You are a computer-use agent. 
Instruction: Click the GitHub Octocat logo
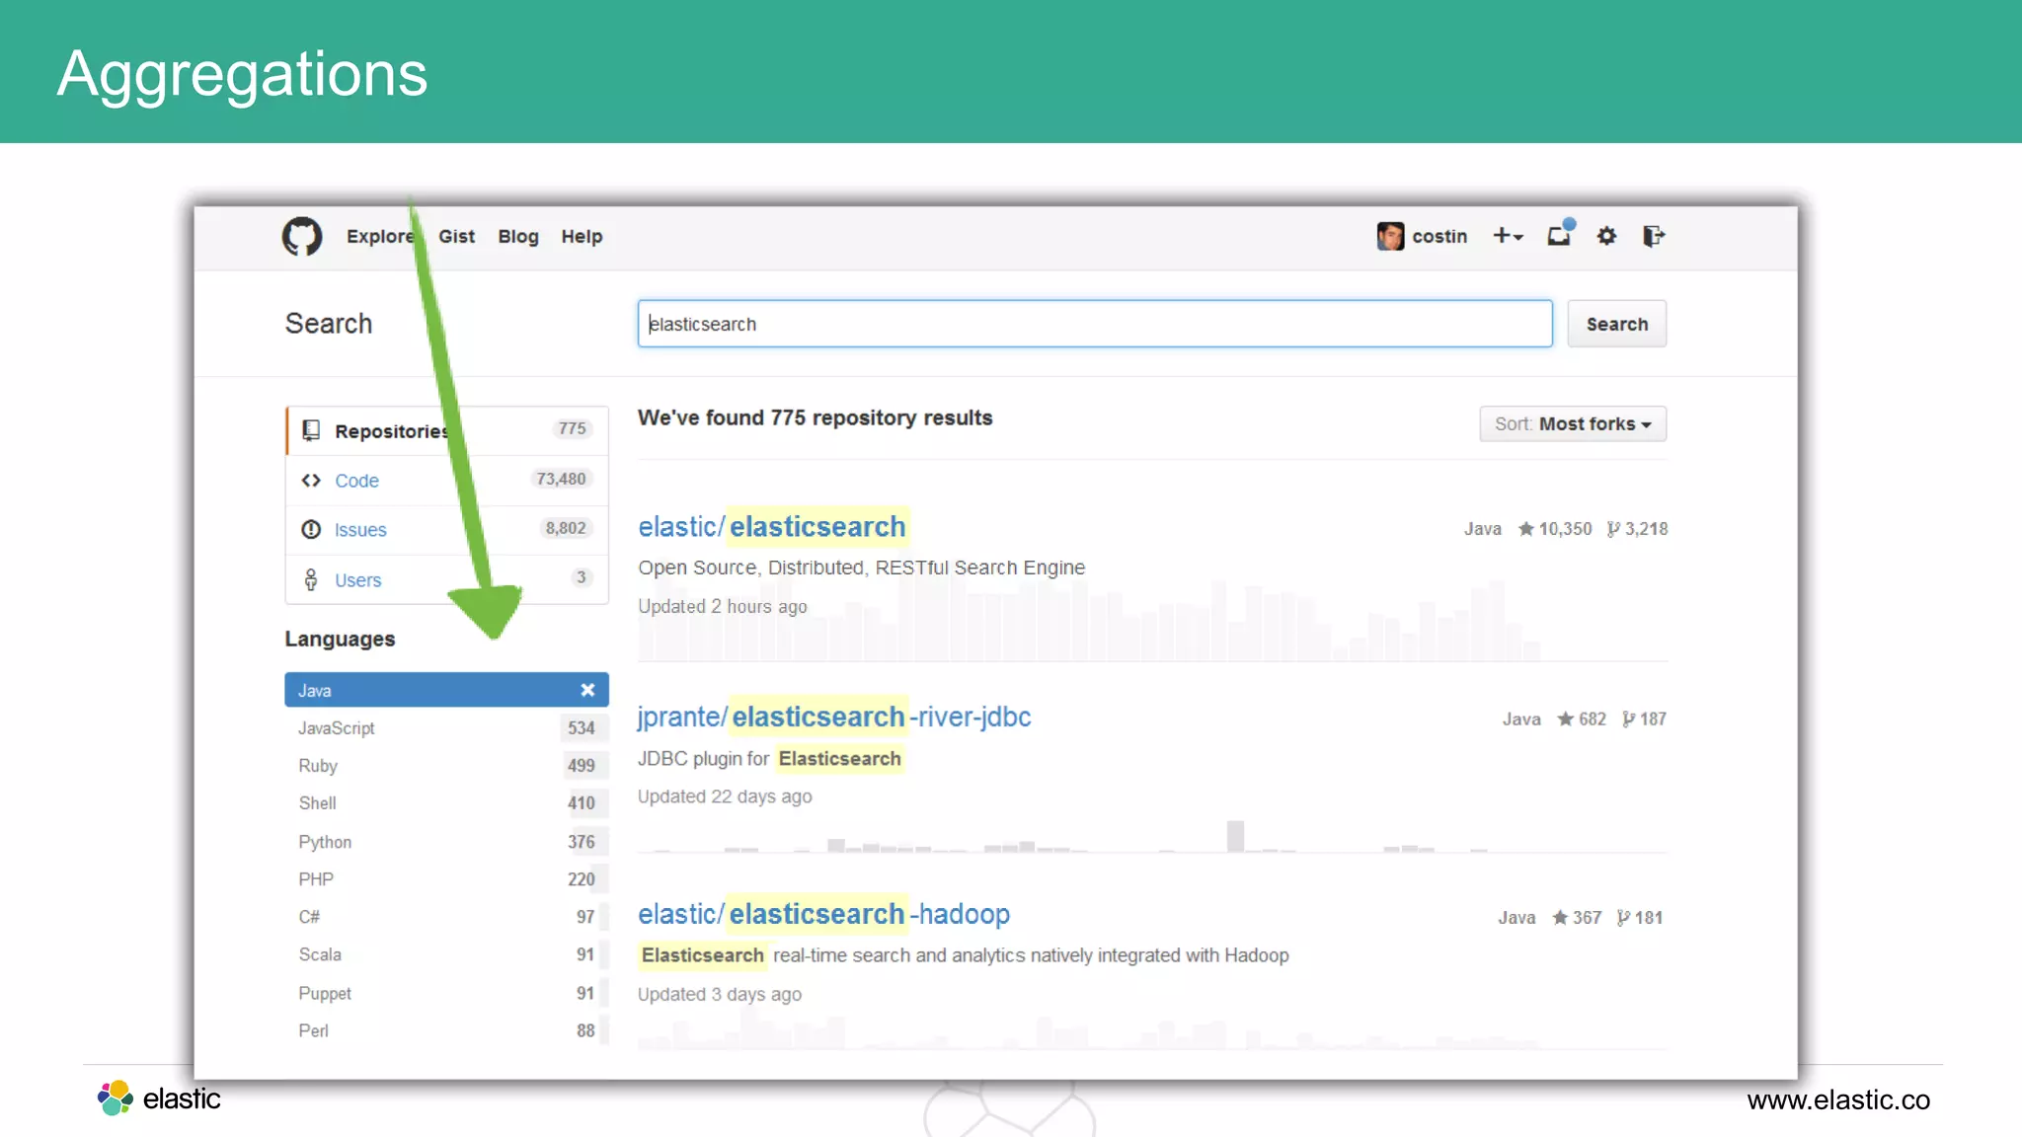pyautogui.click(x=302, y=237)
